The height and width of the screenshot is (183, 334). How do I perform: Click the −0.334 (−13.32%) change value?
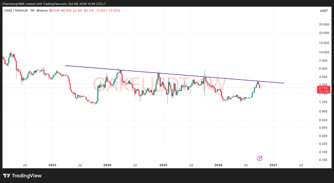point(108,10)
